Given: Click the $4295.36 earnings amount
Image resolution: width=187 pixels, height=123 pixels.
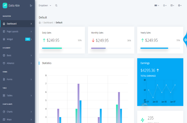Looking at the screenshot, I should pyautogui.click(x=148, y=70).
